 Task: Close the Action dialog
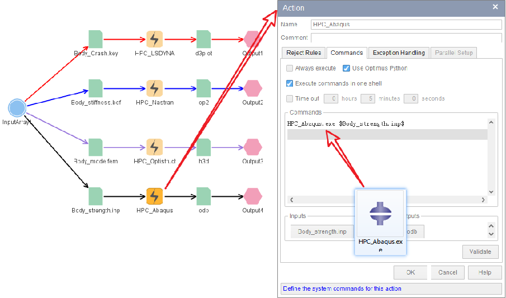point(495,7)
